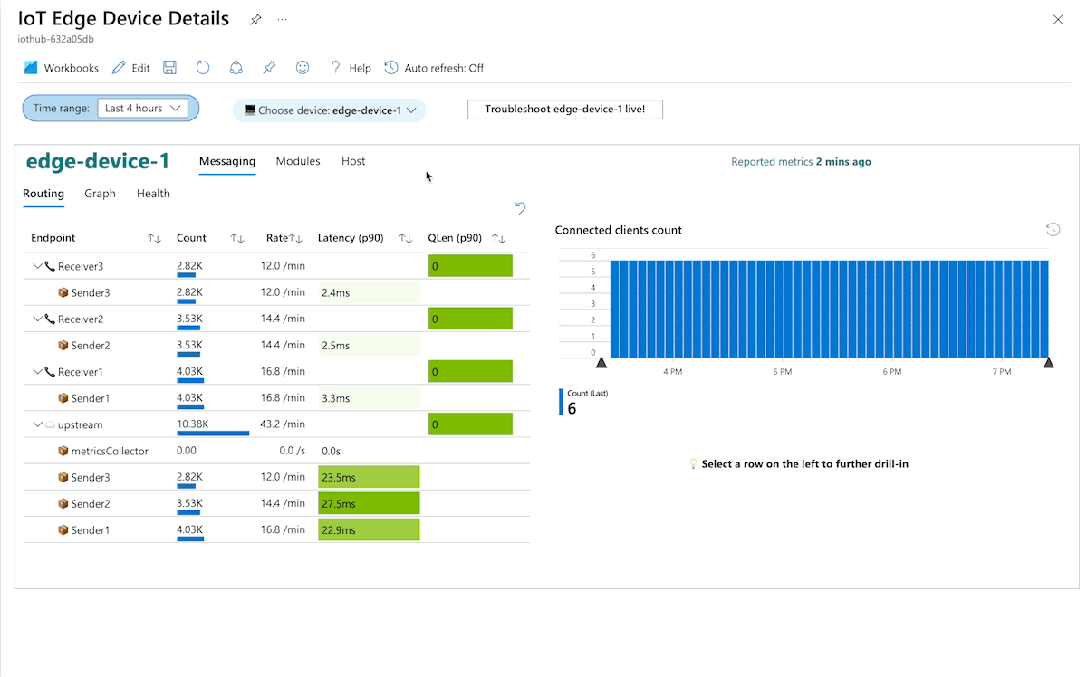Click the pin icon beside page title
The height and width of the screenshot is (677, 1087).
coord(255,20)
